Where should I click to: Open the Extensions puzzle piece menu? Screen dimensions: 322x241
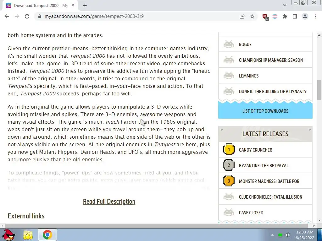click(285, 16)
